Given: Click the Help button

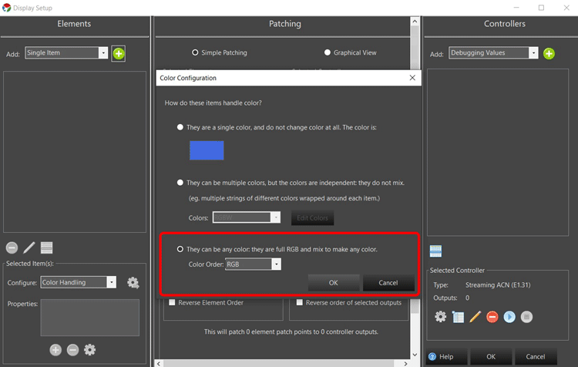Looking at the screenshot, I should coord(446,357).
